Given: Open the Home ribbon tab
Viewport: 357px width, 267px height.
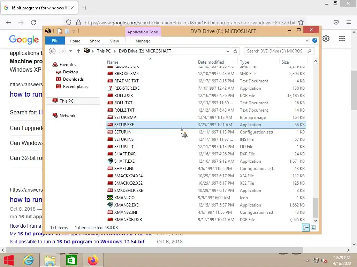Looking at the screenshot, I should click(x=75, y=41).
